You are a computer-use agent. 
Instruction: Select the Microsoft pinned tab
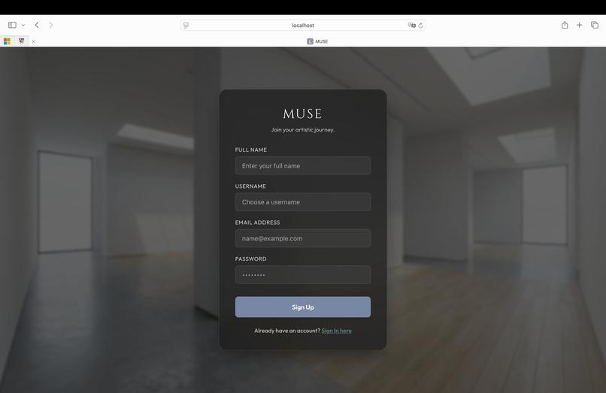point(7,41)
